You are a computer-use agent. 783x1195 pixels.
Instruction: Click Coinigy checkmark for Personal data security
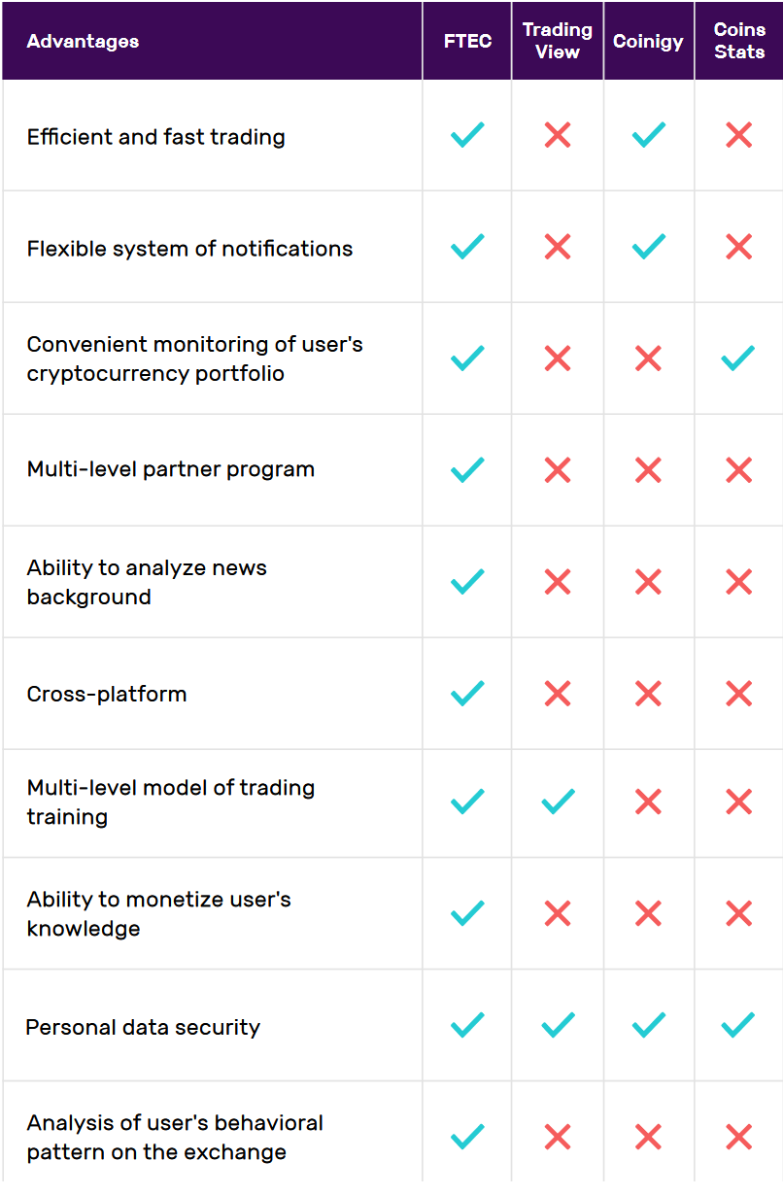pyautogui.click(x=648, y=1025)
